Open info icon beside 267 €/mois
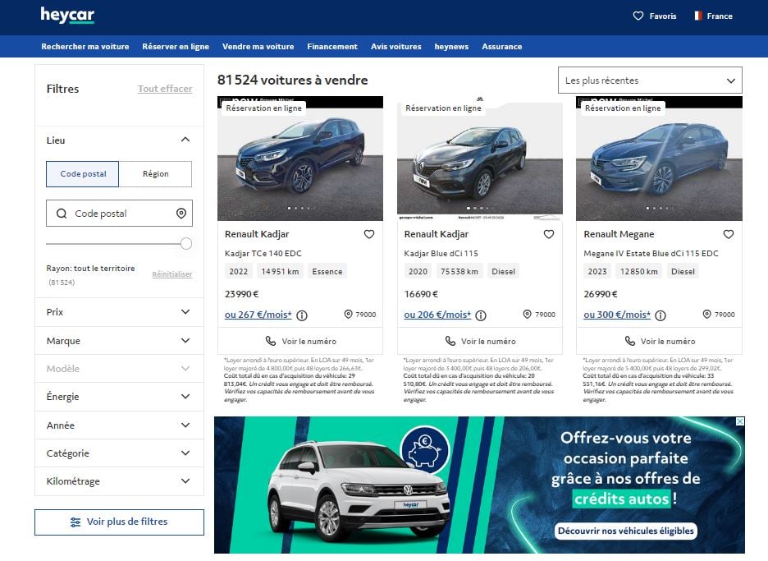Screen dimensions: 768x561 302,315
